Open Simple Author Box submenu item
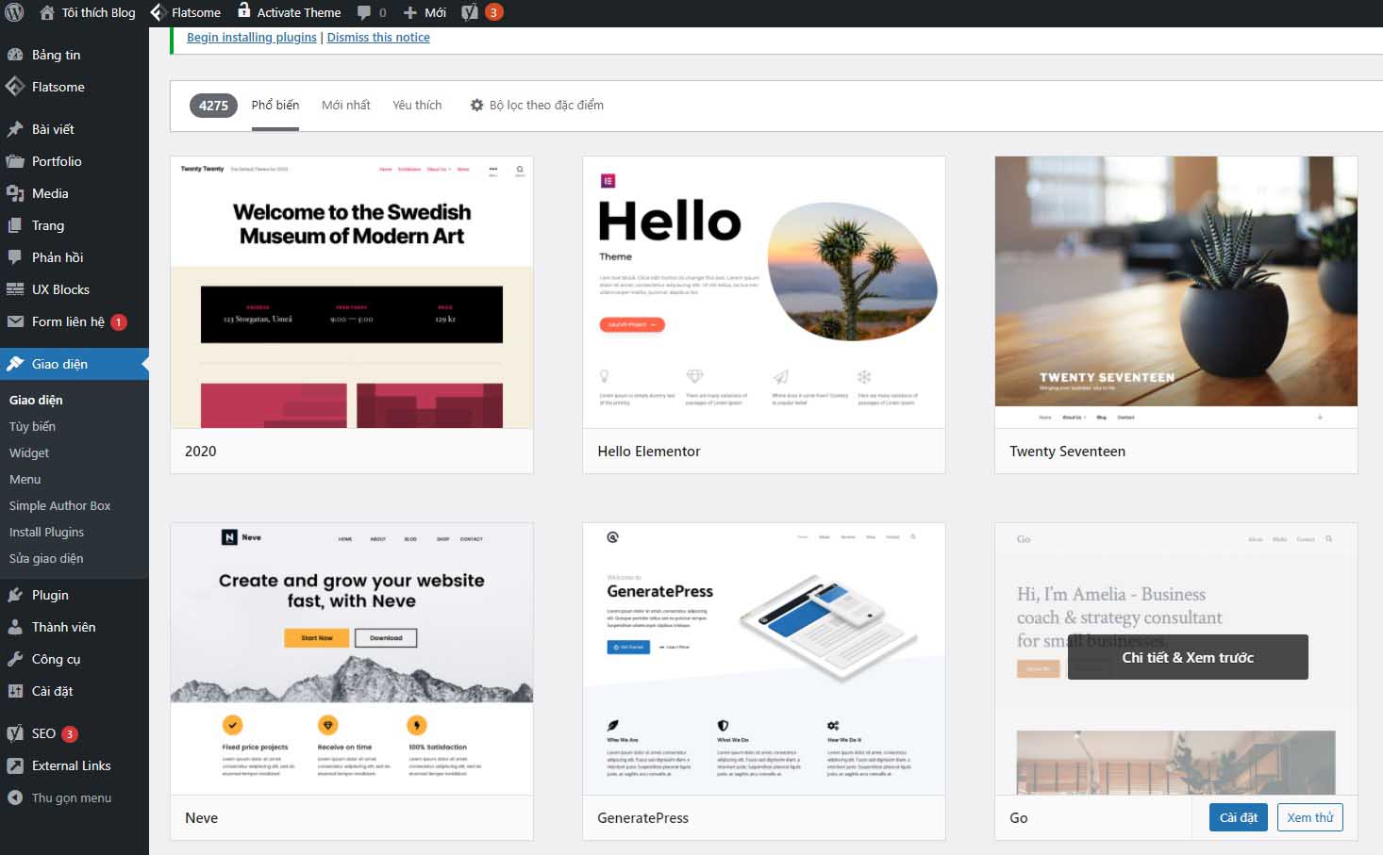Viewport: 1383px width, 855px height. point(59,505)
